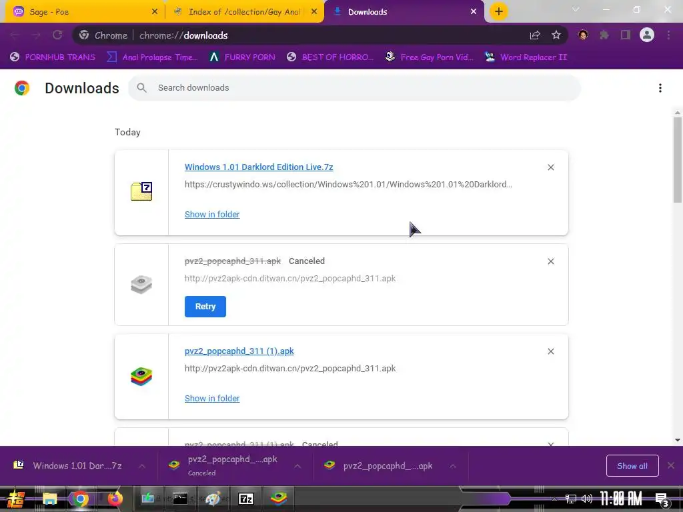Viewport: 683px width, 512px height.
Task: Close the Index of /collection tab
Action: point(314,12)
